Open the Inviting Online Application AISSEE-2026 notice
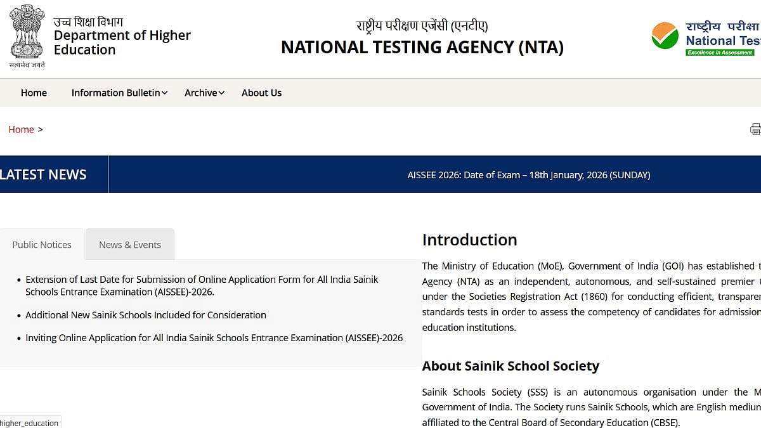The image size is (761, 428). point(214,337)
